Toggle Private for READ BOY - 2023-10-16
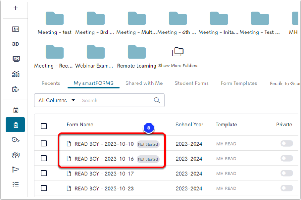The width and height of the screenshot is (301, 200). [x=287, y=158]
